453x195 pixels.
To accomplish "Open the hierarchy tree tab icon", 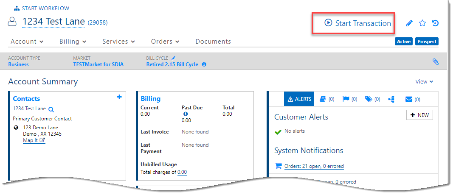I will [x=391, y=99].
